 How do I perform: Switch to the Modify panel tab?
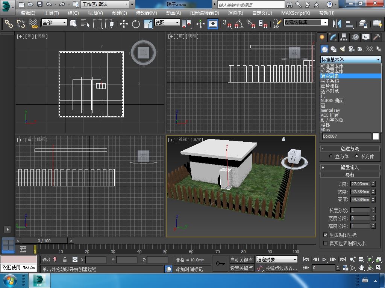click(x=333, y=37)
